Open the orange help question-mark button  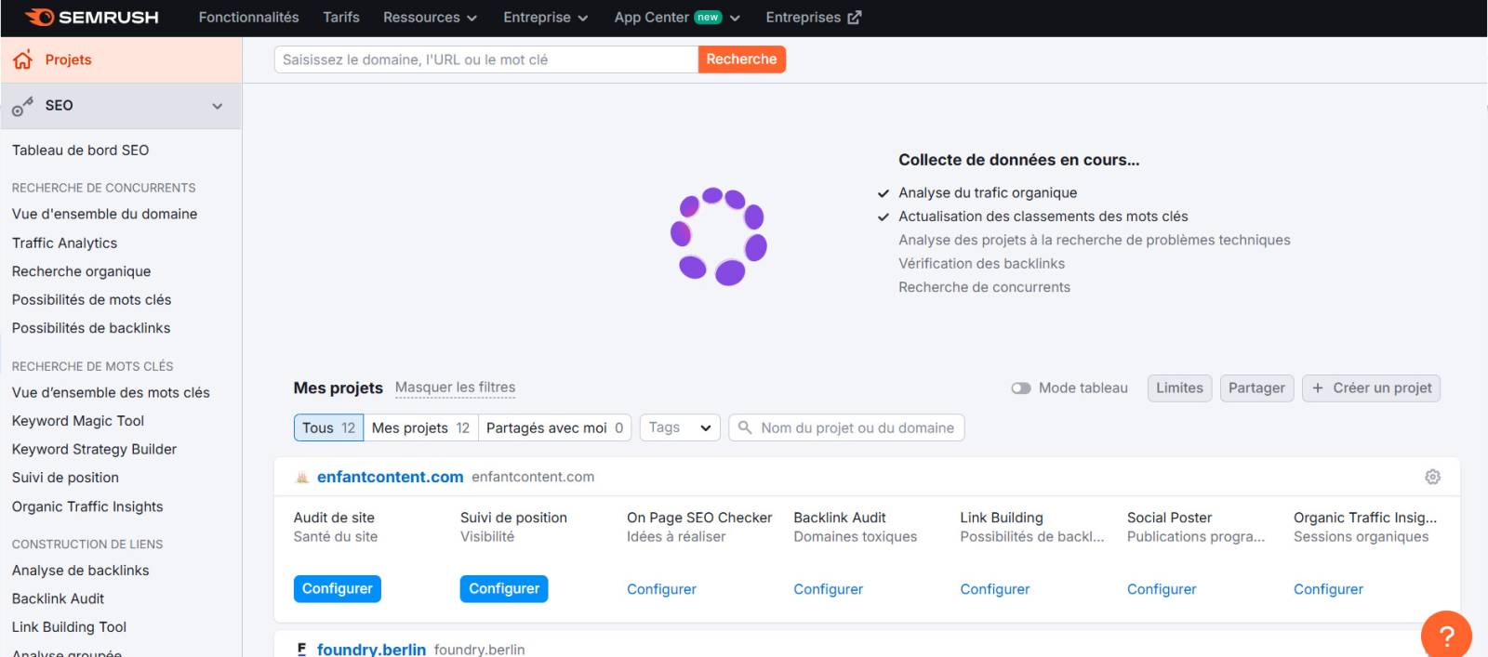(1446, 635)
